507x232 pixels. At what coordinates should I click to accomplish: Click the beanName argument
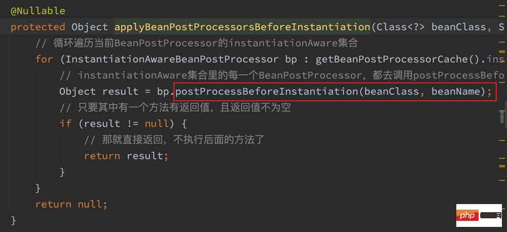coord(455,91)
